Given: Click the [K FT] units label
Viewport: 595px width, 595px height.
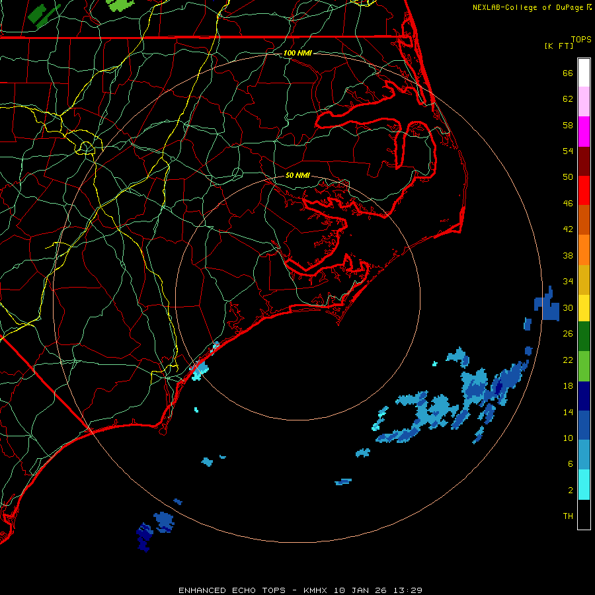Looking at the screenshot, I should pos(559,46).
